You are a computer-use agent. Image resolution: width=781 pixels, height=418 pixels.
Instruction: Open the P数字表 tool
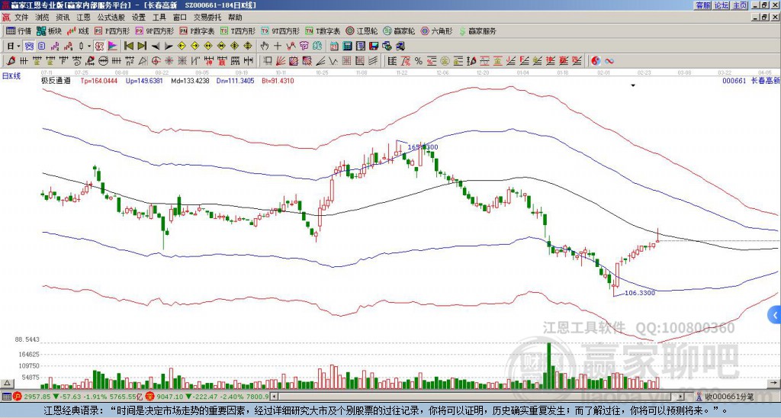pos(197,31)
